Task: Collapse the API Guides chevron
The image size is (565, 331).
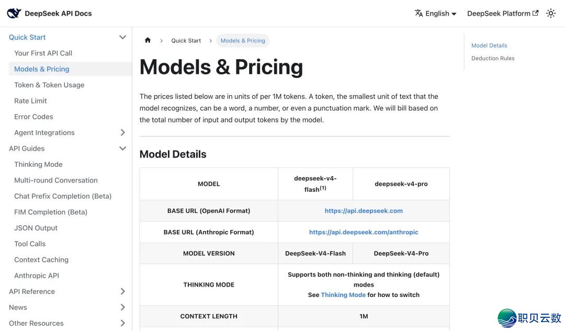Action: click(x=122, y=149)
